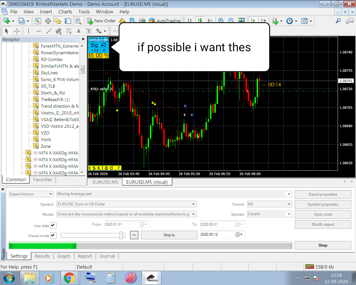The height and width of the screenshot is (285, 356).
Task: Click the arrows drawing tool icon
Action: 99,31
